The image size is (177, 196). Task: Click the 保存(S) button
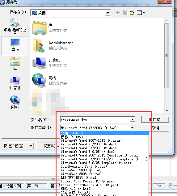pos(155,119)
